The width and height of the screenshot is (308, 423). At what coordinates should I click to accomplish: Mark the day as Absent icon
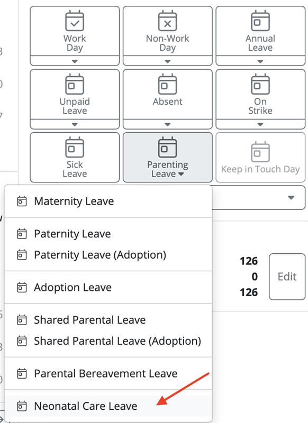click(168, 84)
